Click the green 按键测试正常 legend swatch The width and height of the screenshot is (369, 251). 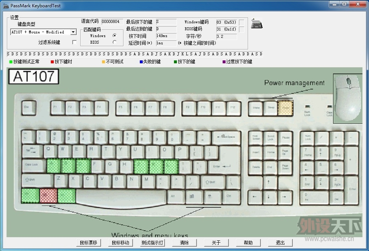11,62
